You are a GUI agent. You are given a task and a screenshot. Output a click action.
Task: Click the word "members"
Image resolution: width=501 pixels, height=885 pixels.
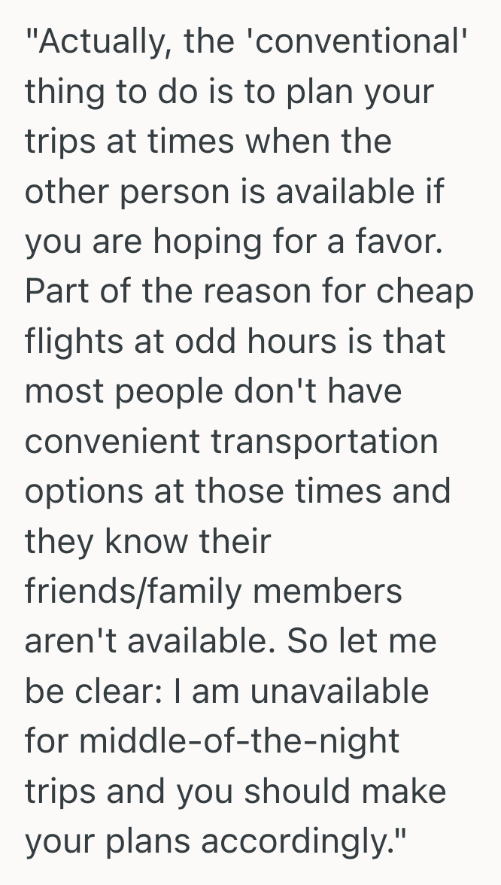point(329,590)
